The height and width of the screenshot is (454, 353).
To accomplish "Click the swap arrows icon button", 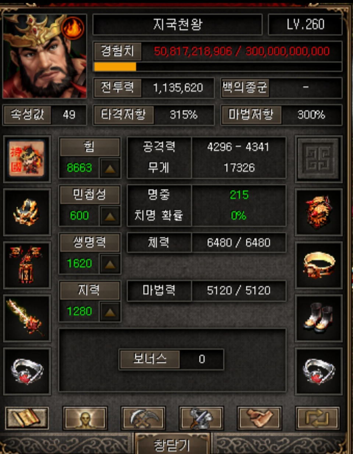I will coord(317,418).
